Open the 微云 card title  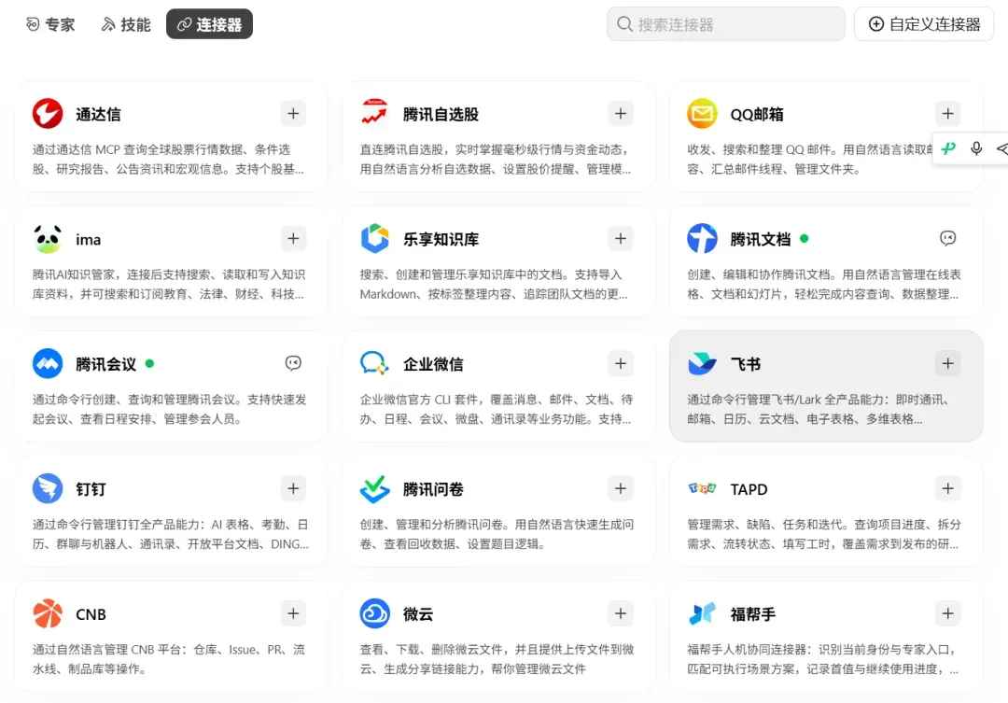tap(418, 614)
